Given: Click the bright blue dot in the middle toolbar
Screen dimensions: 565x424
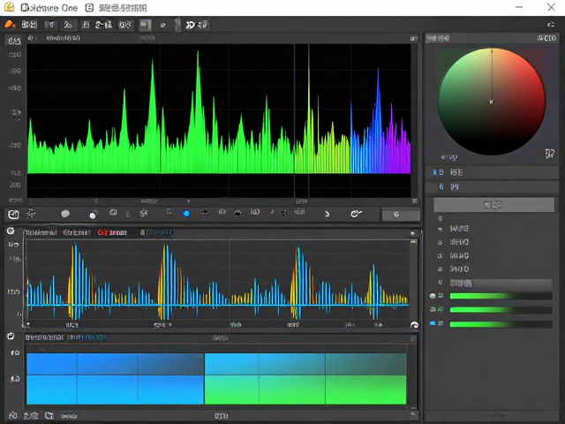Looking at the screenshot, I should pyautogui.click(x=186, y=214).
